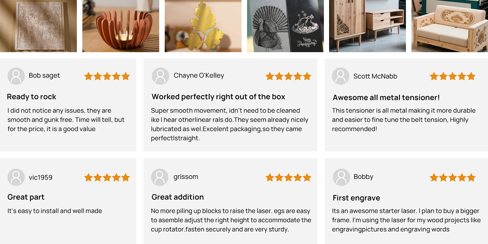Viewport: 488px width, 244px height.
Task: Click the star rating on Bobby's review
Action: pyautogui.click(x=453, y=178)
